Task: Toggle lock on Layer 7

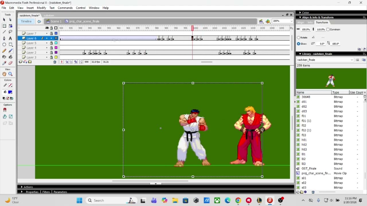Action: [x=51, y=33]
